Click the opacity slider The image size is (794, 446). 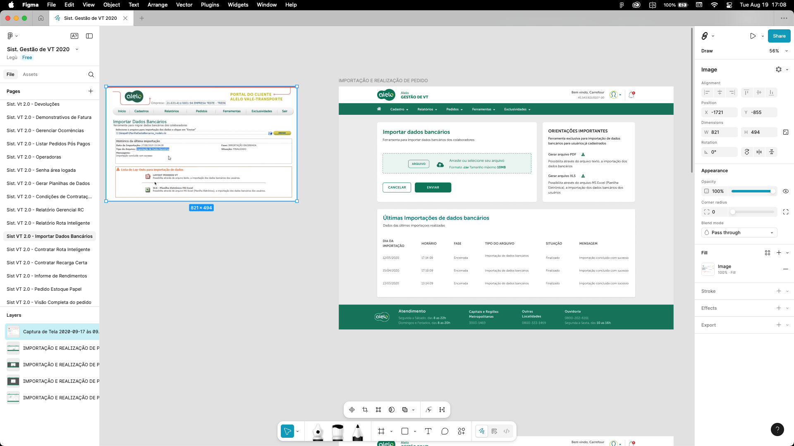(x=753, y=191)
